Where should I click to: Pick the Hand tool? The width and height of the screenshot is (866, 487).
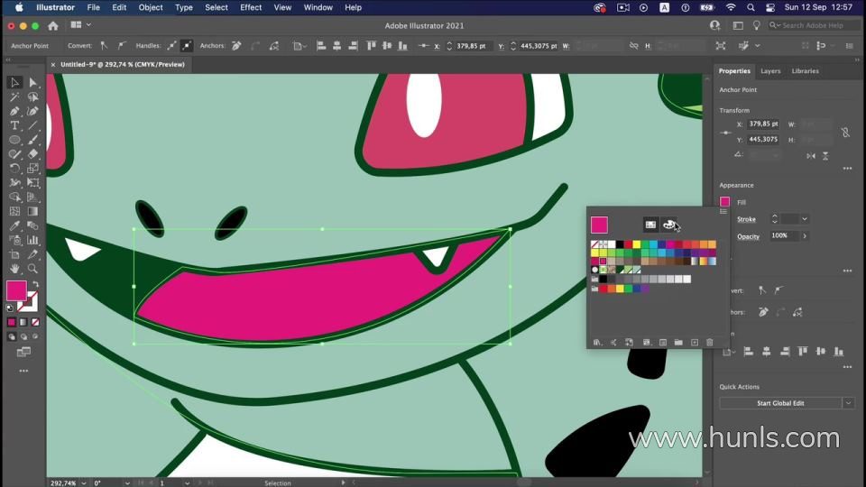15,269
